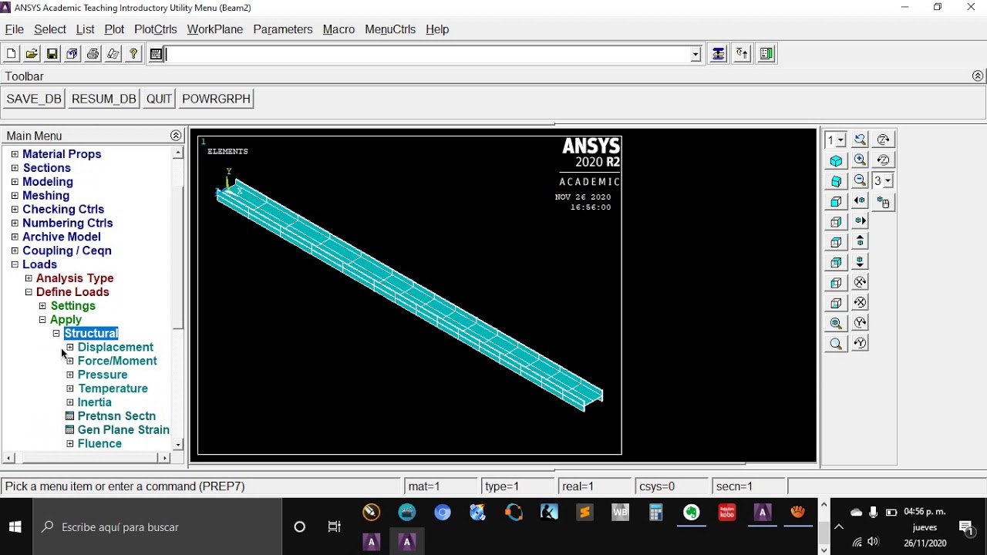Image resolution: width=987 pixels, height=555 pixels.
Task: Click the Pan Model Up arrow icon
Action: tap(860, 242)
